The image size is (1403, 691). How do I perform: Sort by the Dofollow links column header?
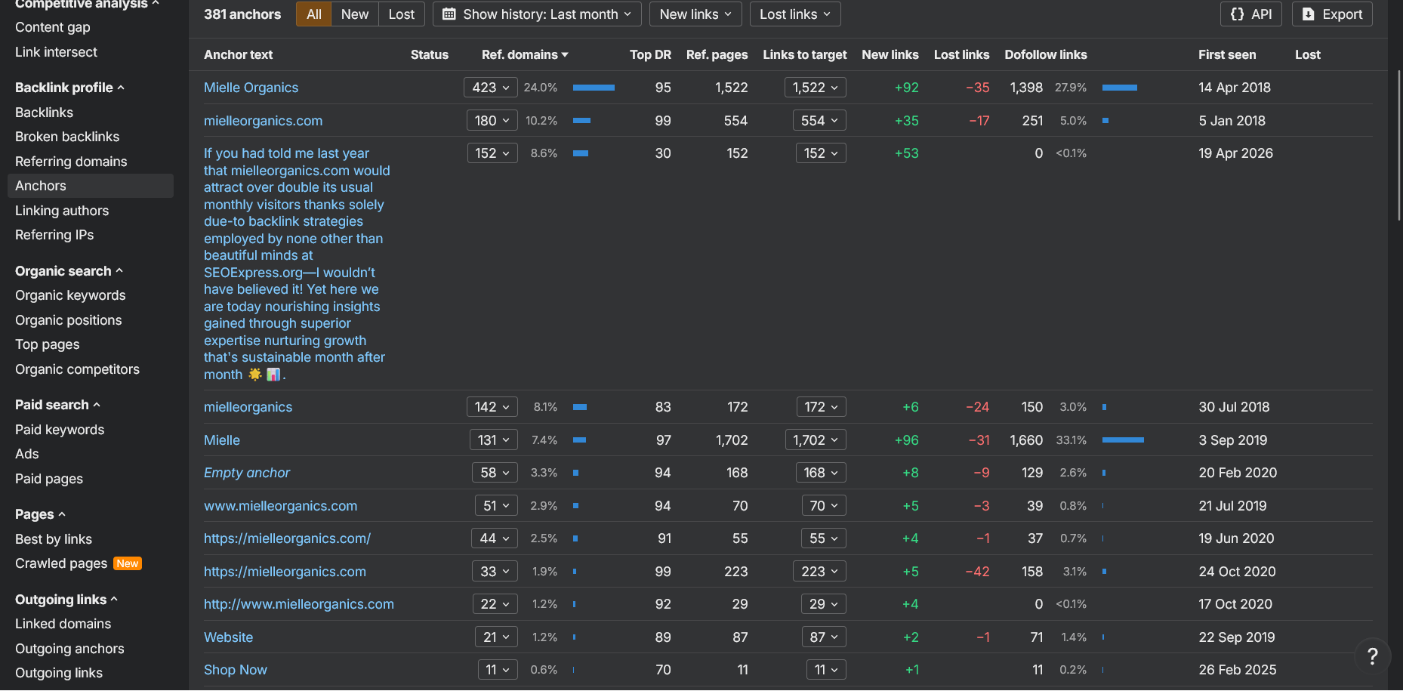1046,54
